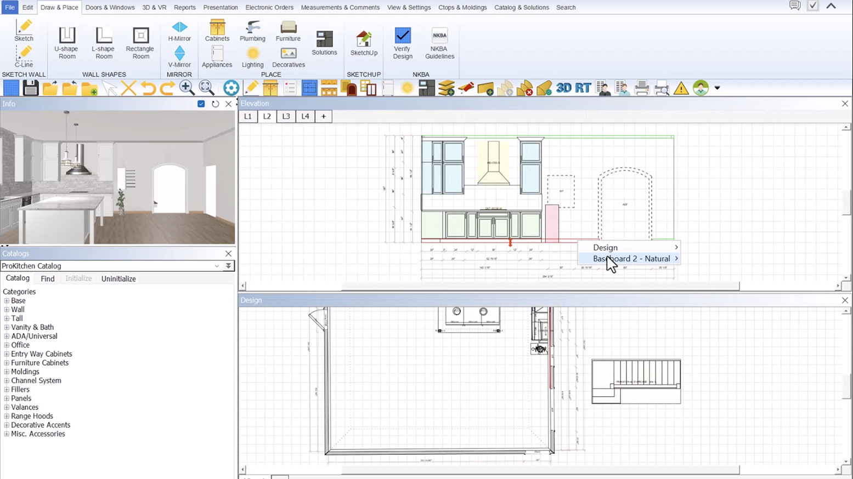853x479 pixels.
Task: Place Lighting
Action: pos(252,56)
